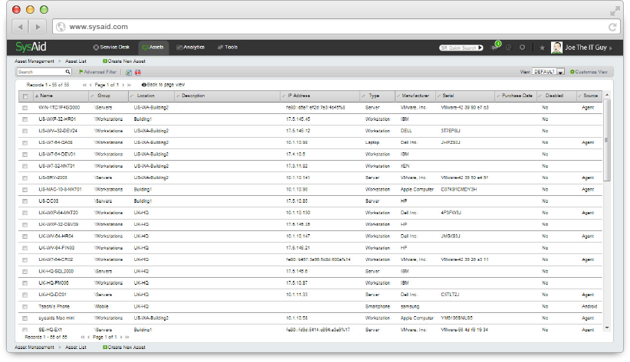
Task: Open the settings gear in header
Action: [x=522, y=47]
